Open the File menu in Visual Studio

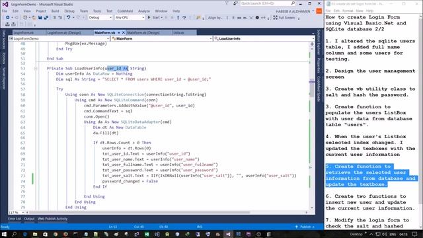pyautogui.click(x=5, y=11)
